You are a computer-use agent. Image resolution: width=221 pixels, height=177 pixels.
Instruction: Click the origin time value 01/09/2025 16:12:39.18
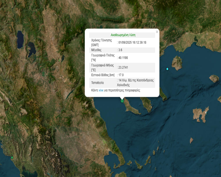pyautogui.click(x=132, y=43)
